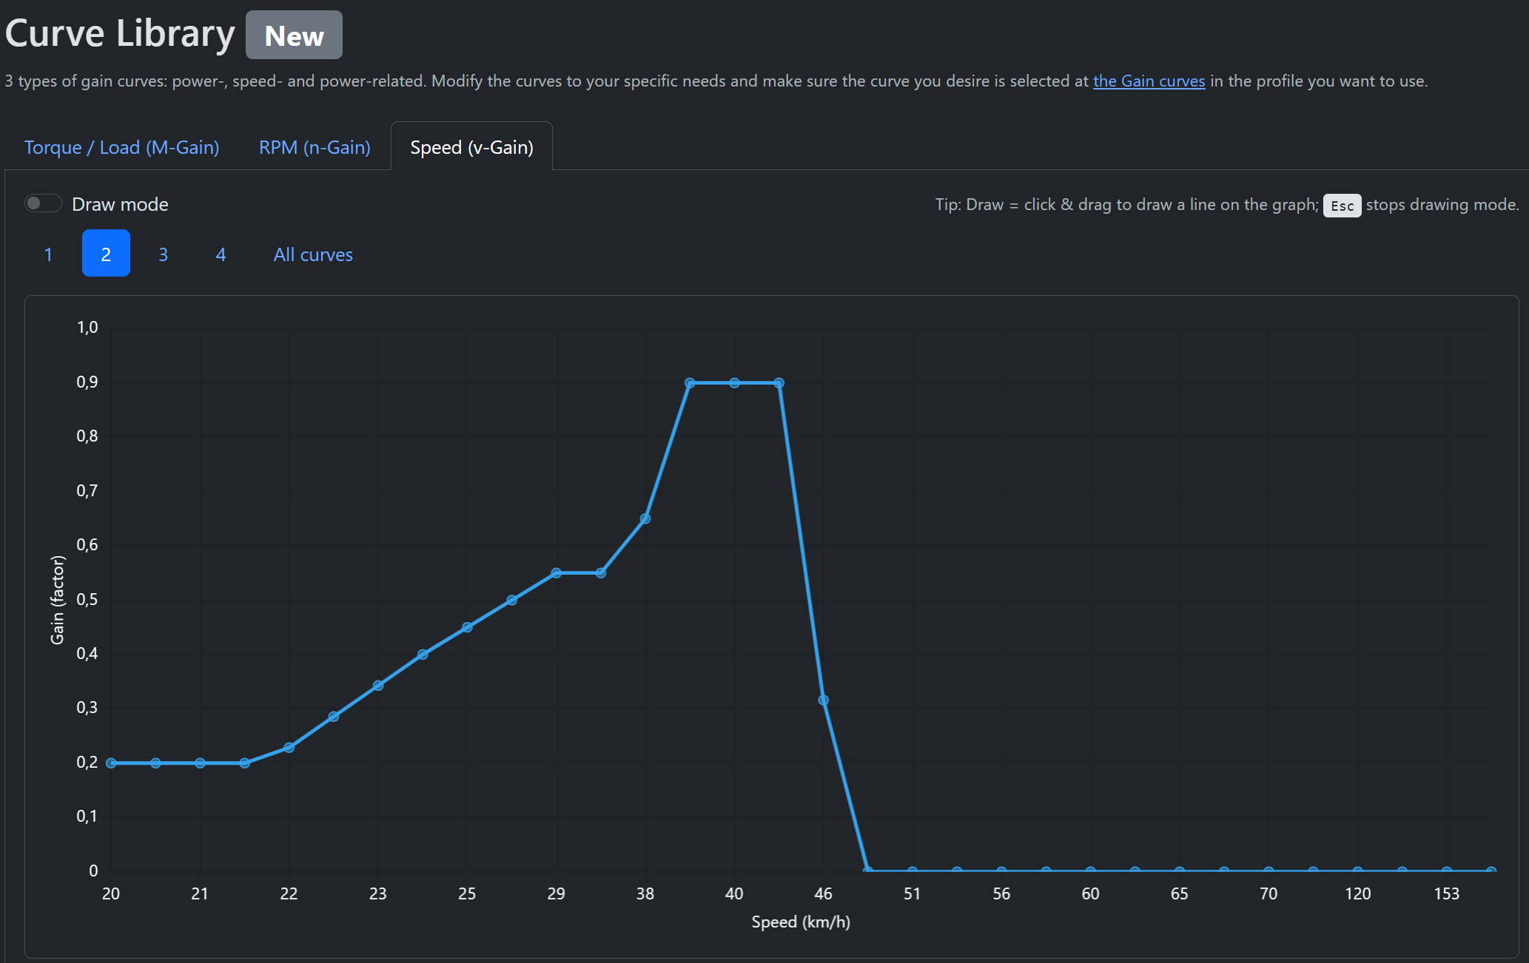
Task: Switch to Torque / Load (M-Gain) tab
Action: pos(121,147)
